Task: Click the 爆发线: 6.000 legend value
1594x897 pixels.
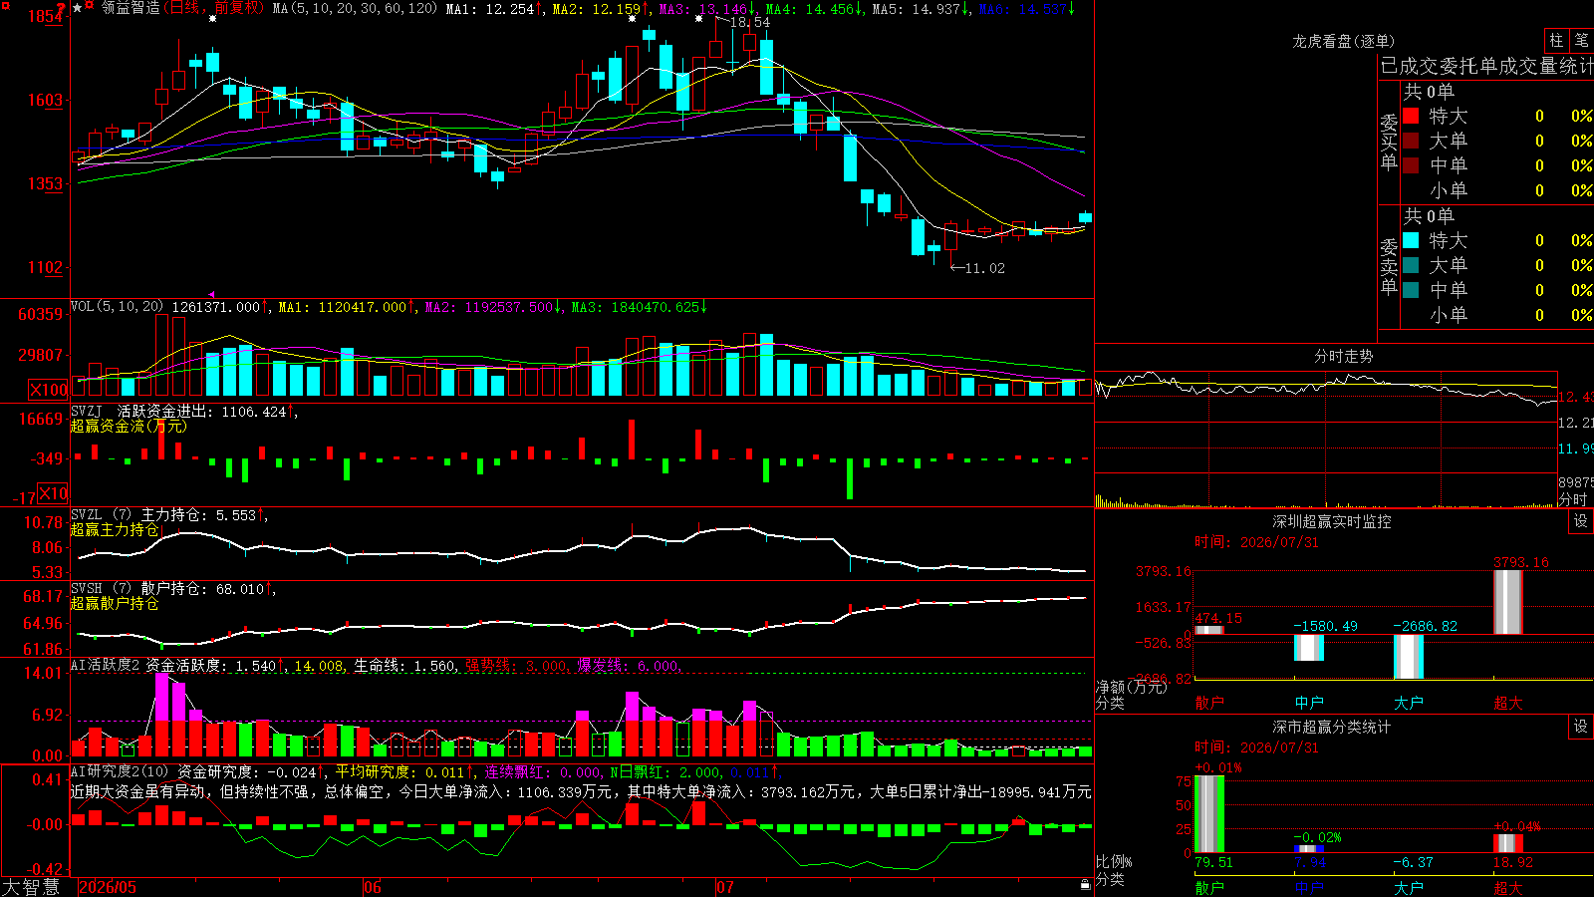Action: (x=628, y=666)
